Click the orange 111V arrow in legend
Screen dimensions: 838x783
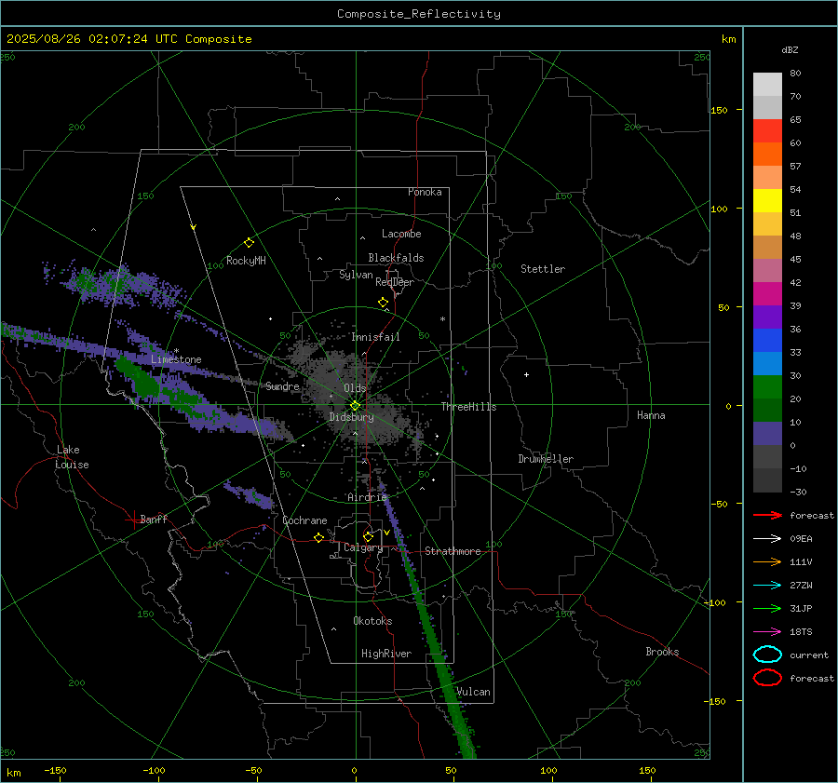(768, 561)
